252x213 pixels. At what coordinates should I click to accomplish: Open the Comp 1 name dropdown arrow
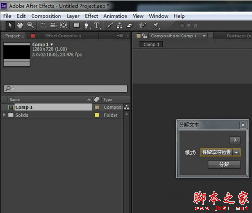[x=52, y=44]
